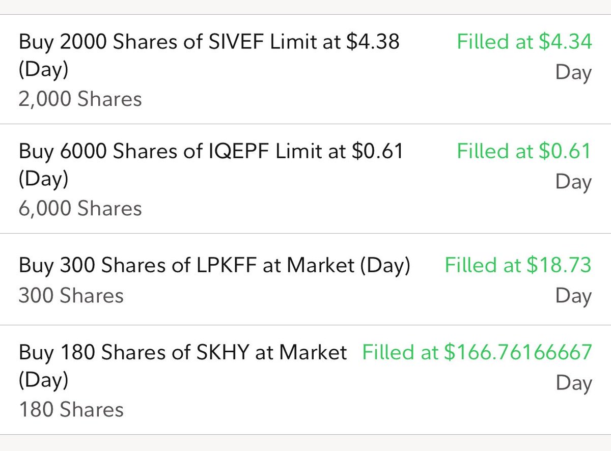Open the LPKFF market order row
The image size is (611, 451).
tap(305, 279)
